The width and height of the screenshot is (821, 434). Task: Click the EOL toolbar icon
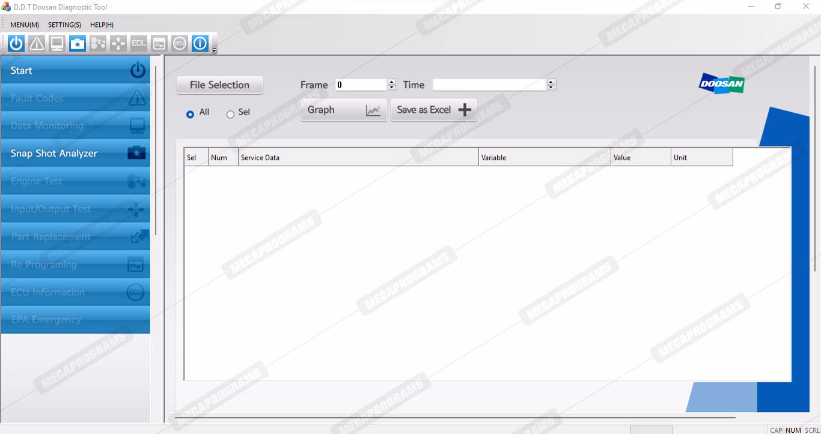click(x=139, y=43)
